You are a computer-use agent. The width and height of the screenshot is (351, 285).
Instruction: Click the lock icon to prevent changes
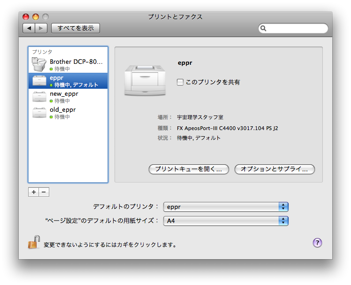[x=33, y=242]
